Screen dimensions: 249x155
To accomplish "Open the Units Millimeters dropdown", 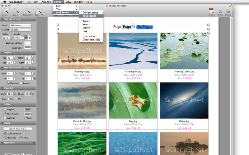I will [x=21, y=25].
